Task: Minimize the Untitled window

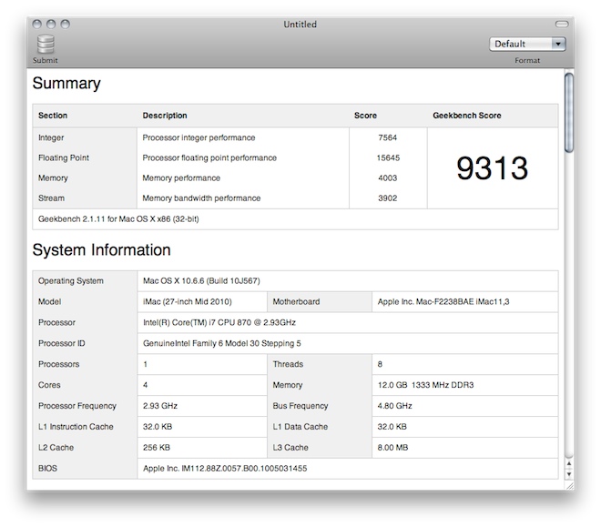Action: pos(52,25)
